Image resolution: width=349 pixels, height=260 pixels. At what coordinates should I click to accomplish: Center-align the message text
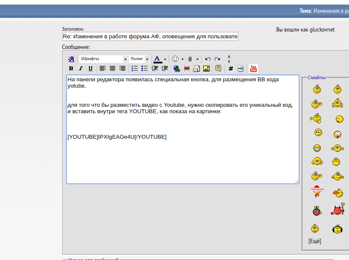112,69
